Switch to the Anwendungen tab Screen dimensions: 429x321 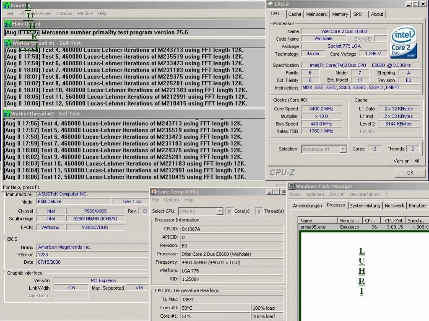307,205
